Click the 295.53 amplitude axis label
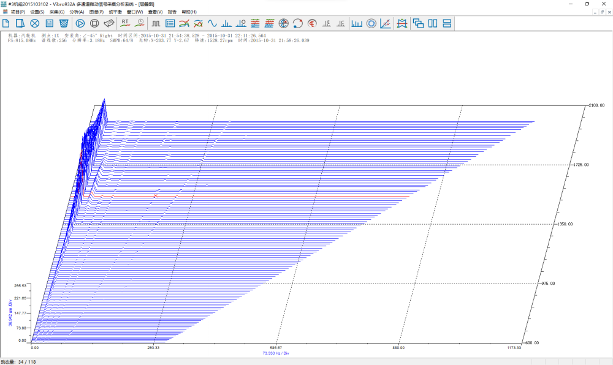This screenshot has width=613, height=365. [20, 286]
